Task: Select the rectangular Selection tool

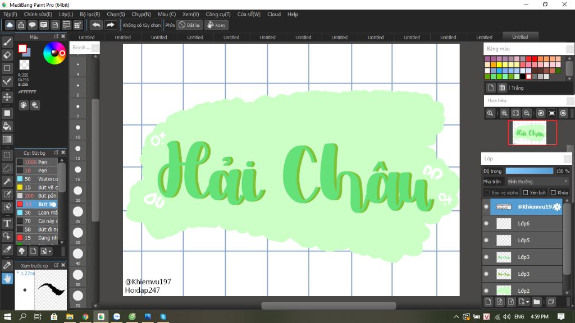Action: coord(7,155)
